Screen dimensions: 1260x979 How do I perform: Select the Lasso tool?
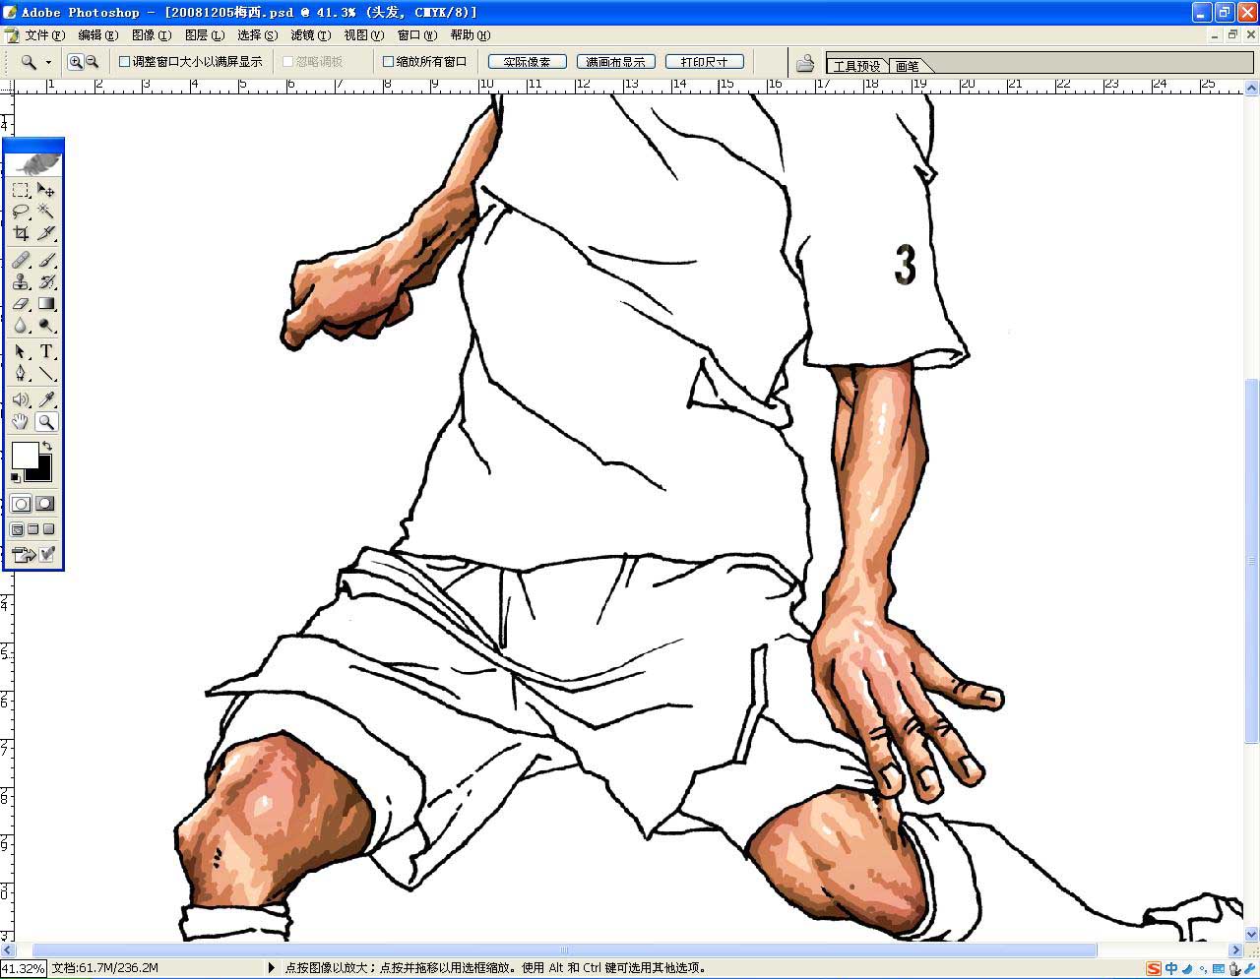(x=21, y=212)
